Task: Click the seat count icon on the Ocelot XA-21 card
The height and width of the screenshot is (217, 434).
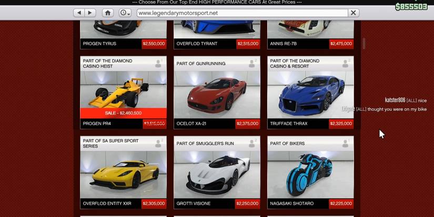Action: click(252, 63)
